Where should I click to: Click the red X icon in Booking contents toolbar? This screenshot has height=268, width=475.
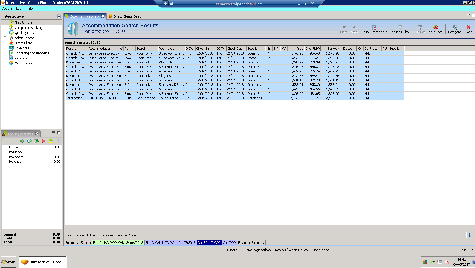click(44, 141)
